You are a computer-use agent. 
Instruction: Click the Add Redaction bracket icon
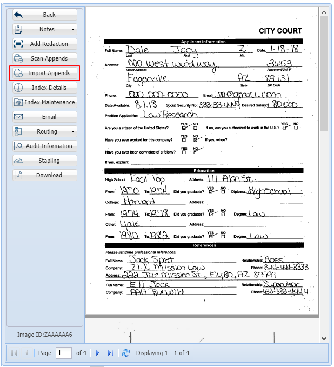pyautogui.click(x=18, y=44)
